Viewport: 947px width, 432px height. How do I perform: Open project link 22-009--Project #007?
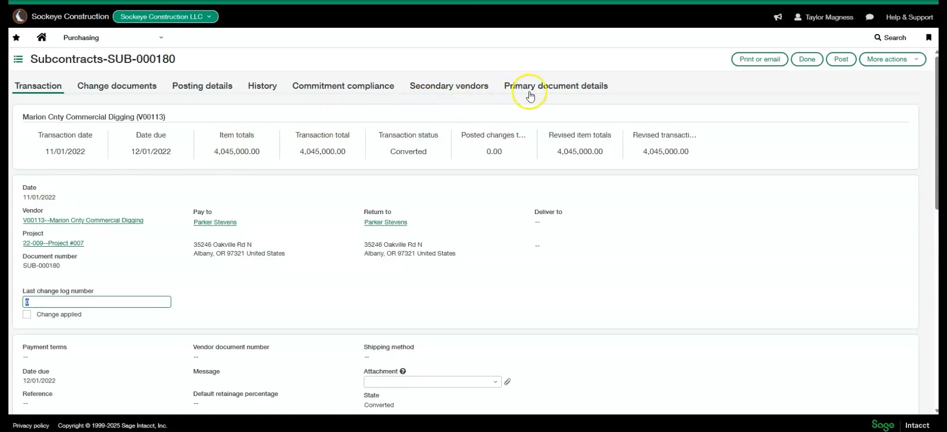(53, 243)
